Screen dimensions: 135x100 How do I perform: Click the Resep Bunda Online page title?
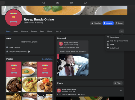coord(39,19)
